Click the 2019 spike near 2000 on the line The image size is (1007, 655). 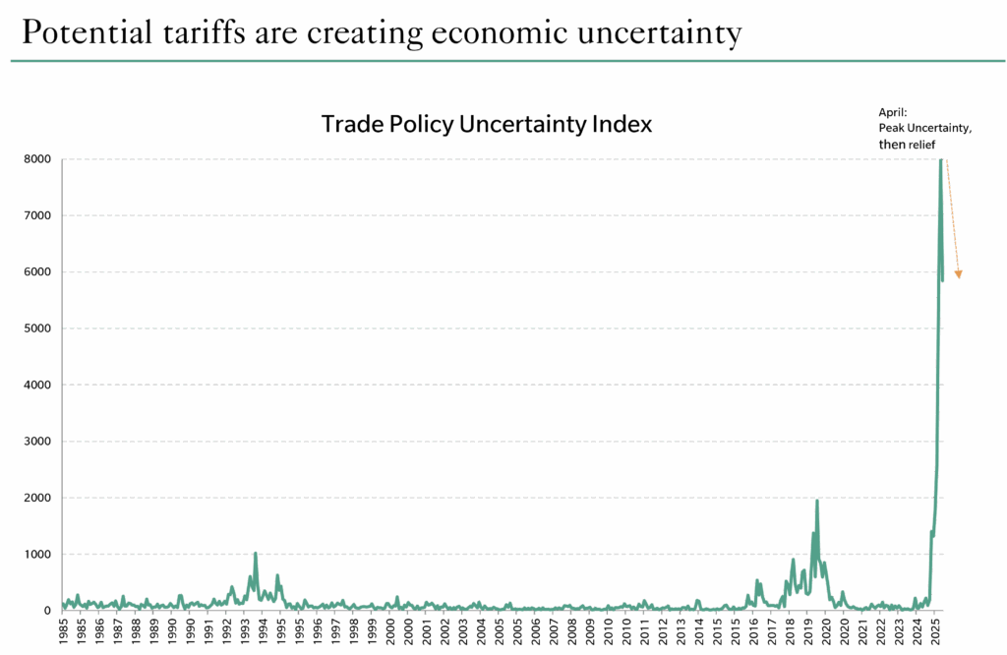817,502
